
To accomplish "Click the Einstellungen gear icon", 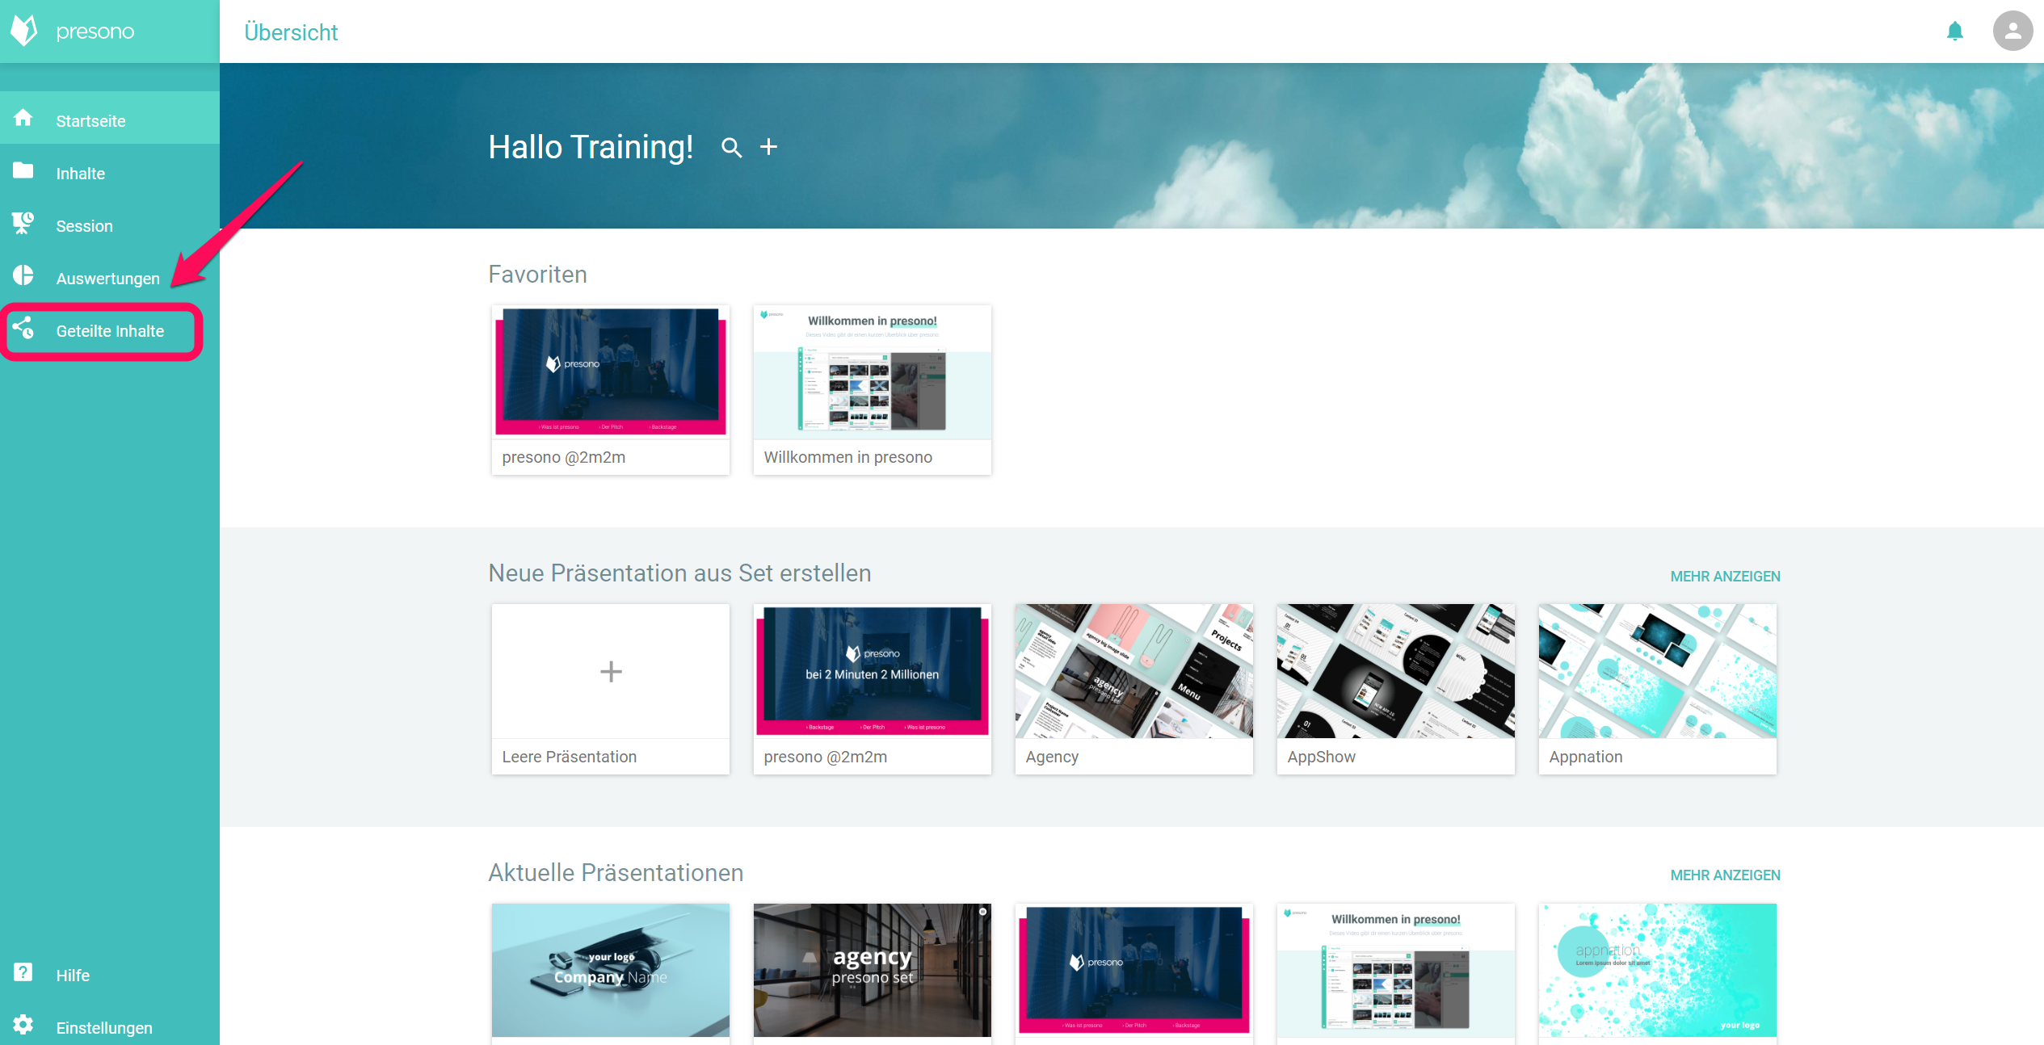I will point(23,1025).
